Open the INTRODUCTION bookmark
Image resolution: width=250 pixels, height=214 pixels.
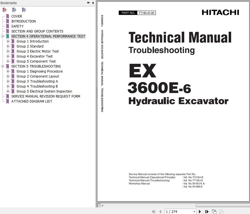(23, 21)
